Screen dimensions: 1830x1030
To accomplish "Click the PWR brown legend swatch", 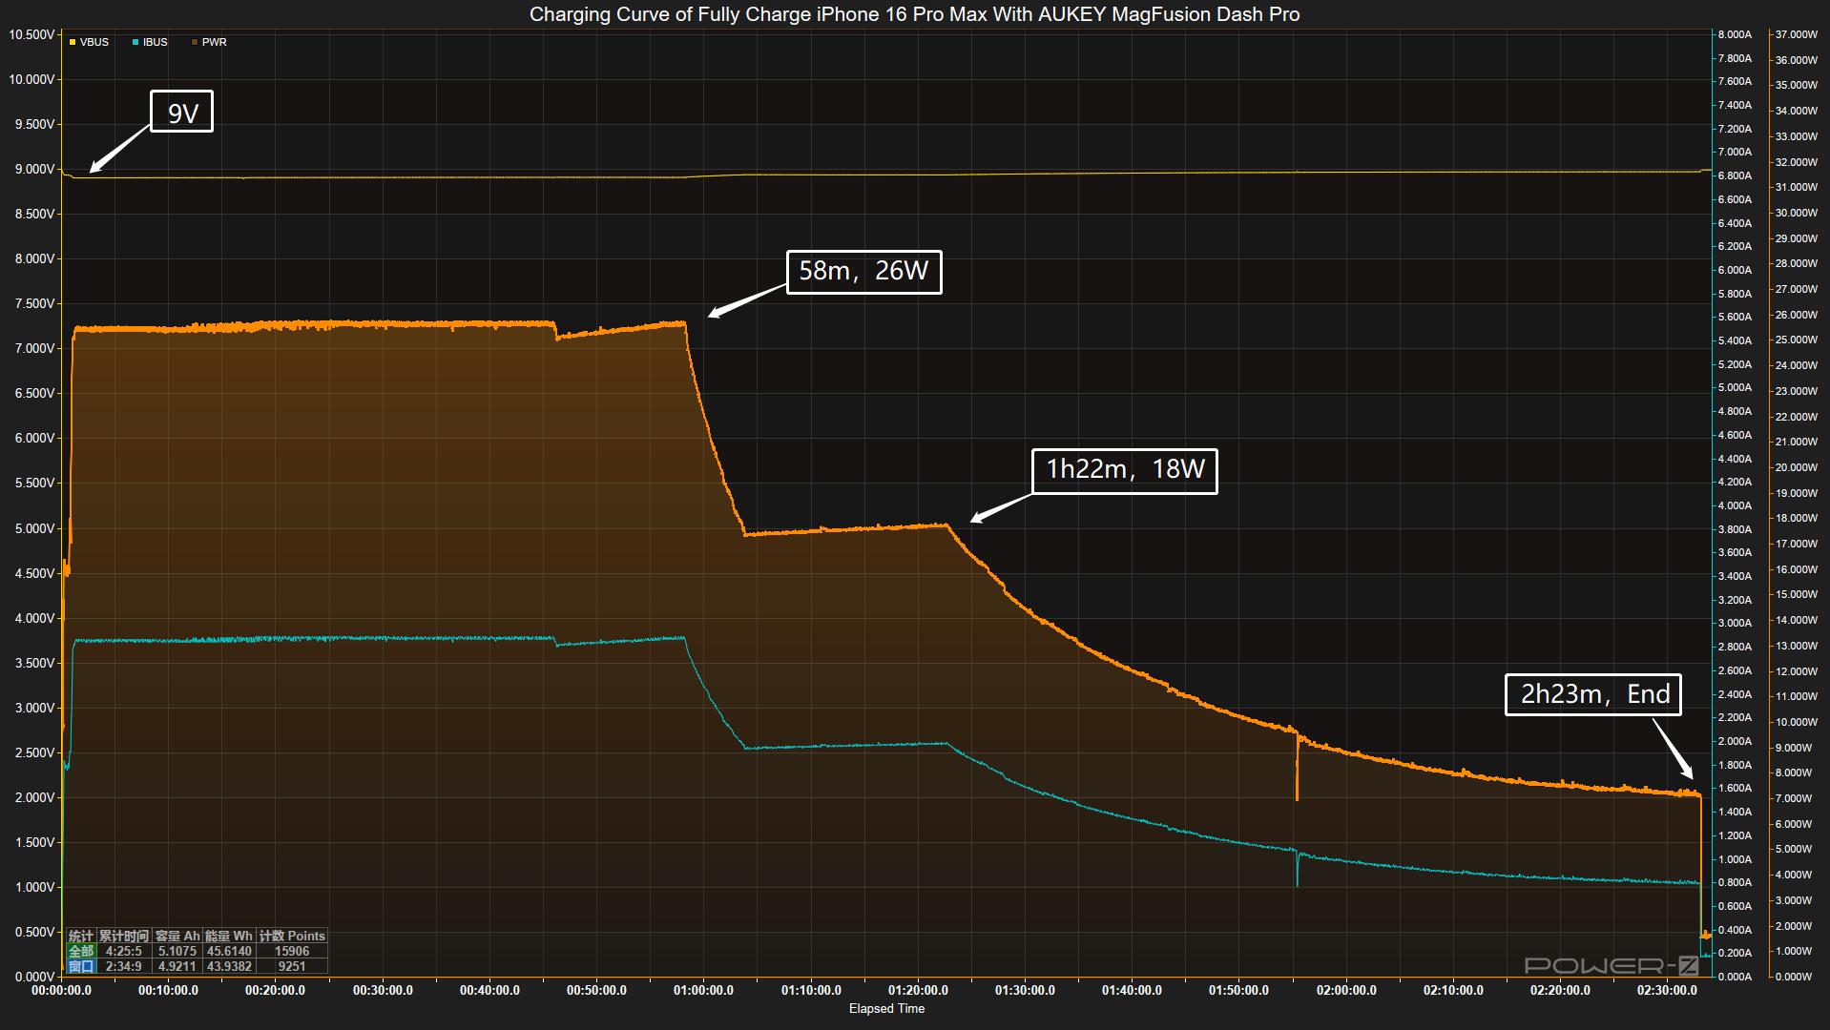I will 195,42.
